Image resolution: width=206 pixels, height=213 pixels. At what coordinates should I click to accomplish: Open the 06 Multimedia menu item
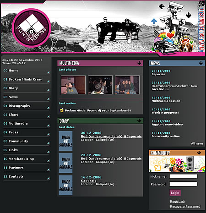(x=16, y=123)
